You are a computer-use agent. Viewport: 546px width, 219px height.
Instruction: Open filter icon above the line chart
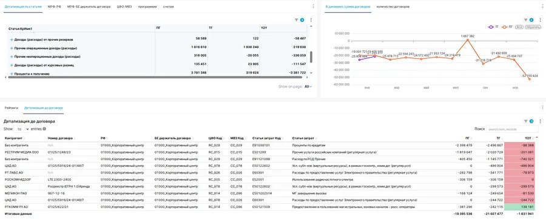pos(526,20)
